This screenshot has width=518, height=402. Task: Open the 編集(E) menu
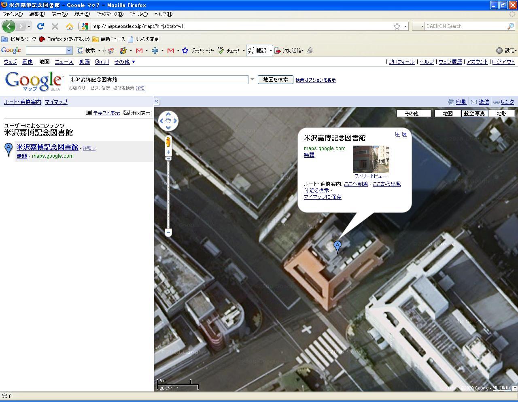click(37, 14)
